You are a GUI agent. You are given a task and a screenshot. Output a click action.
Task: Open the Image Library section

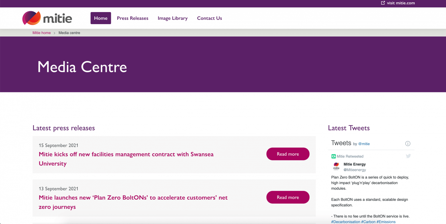pyautogui.click(x=173, y=18)
